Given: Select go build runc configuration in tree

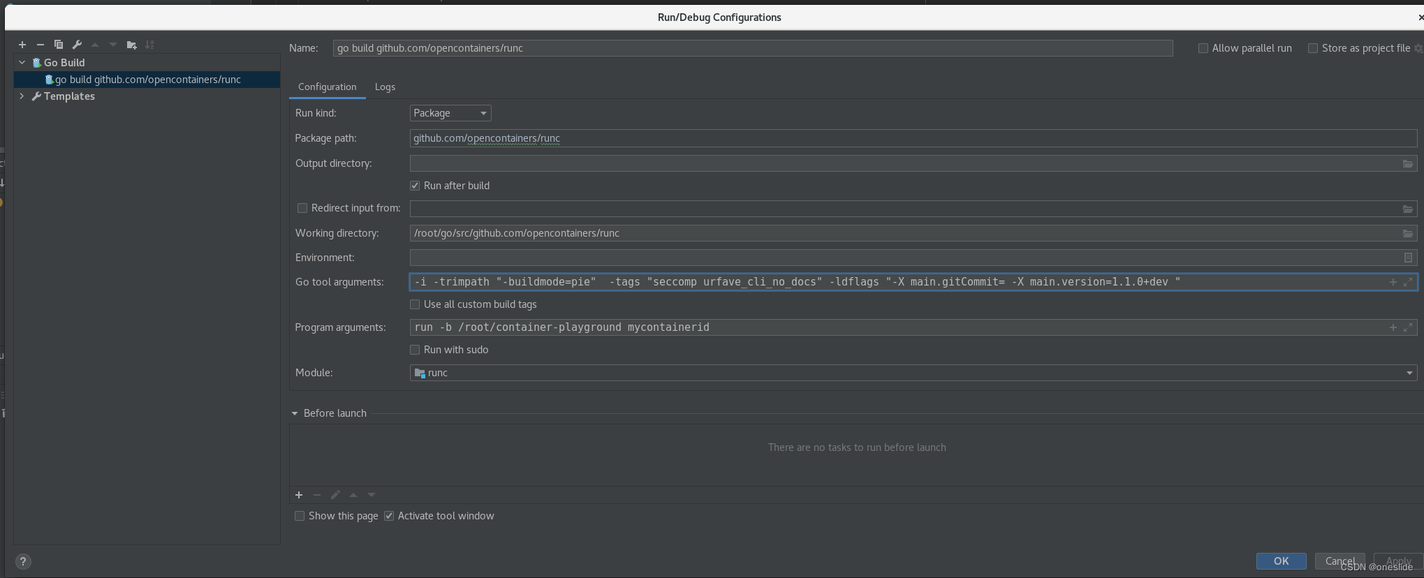Looking at the screenshot, I should click(147, 80).
